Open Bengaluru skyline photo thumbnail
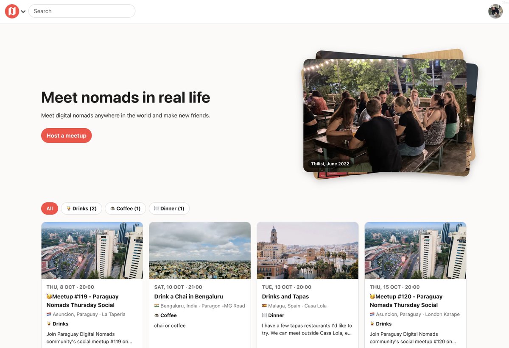This screenshot has width=509, height=348. point(200,251)
